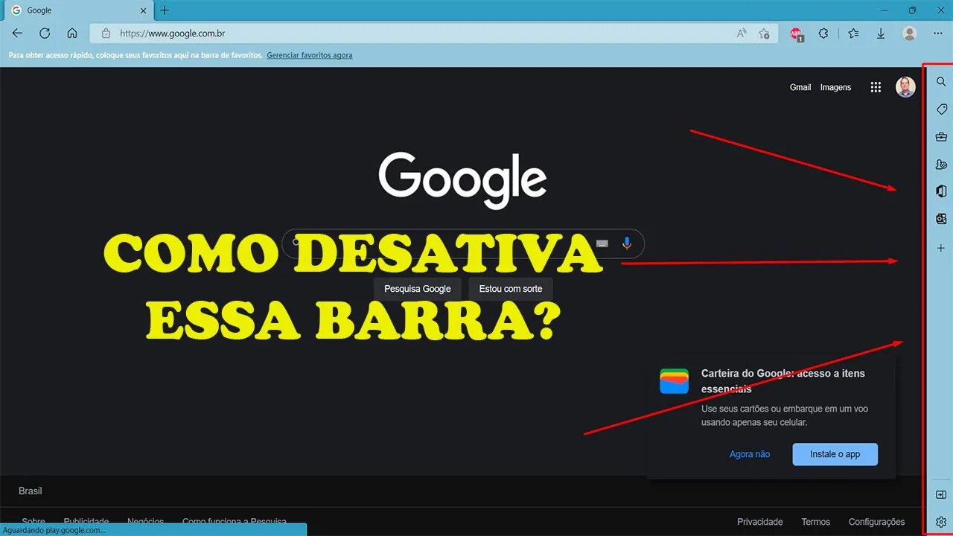Viewport: 953px width, 536px height.
Task: Open the Imagens link
Action: click(x=835, y=87)
